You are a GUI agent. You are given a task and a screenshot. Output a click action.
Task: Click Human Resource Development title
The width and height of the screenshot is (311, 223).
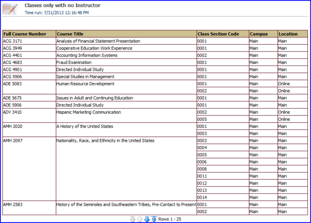86,84
